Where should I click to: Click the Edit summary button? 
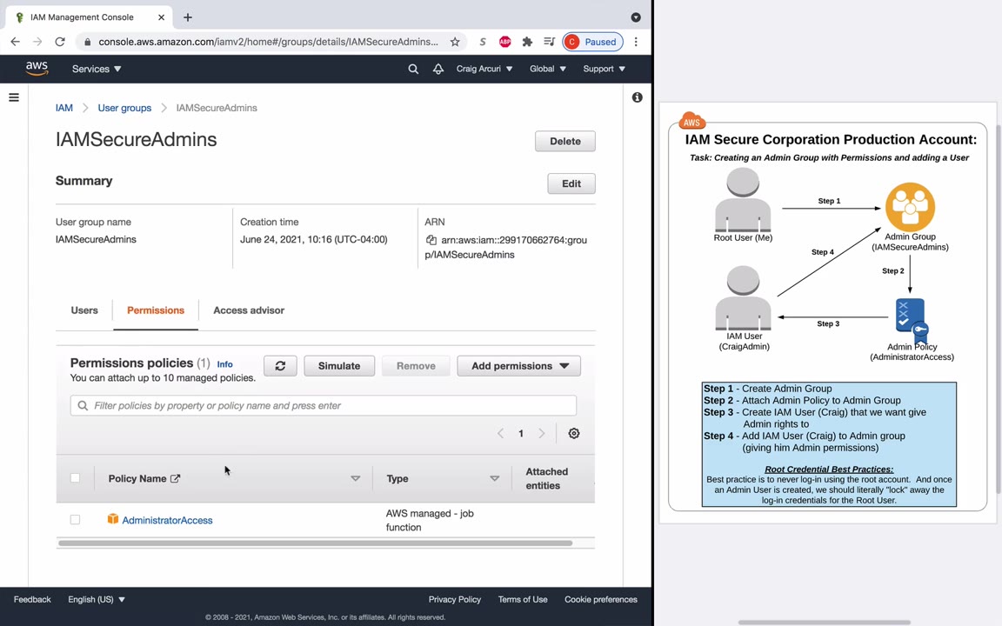(571, 184)
